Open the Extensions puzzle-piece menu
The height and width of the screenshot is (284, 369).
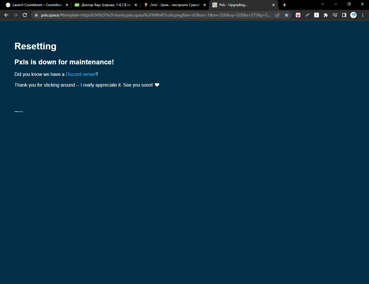point(326,15)
